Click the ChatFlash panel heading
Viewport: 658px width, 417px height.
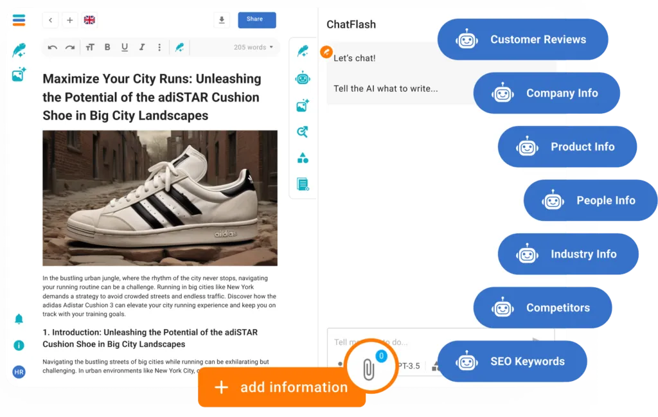pos(351,24)
